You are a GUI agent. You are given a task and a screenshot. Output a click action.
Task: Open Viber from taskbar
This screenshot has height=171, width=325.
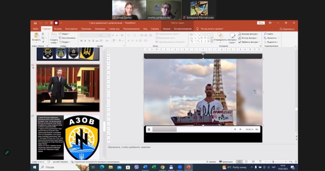tap(136, 167)
